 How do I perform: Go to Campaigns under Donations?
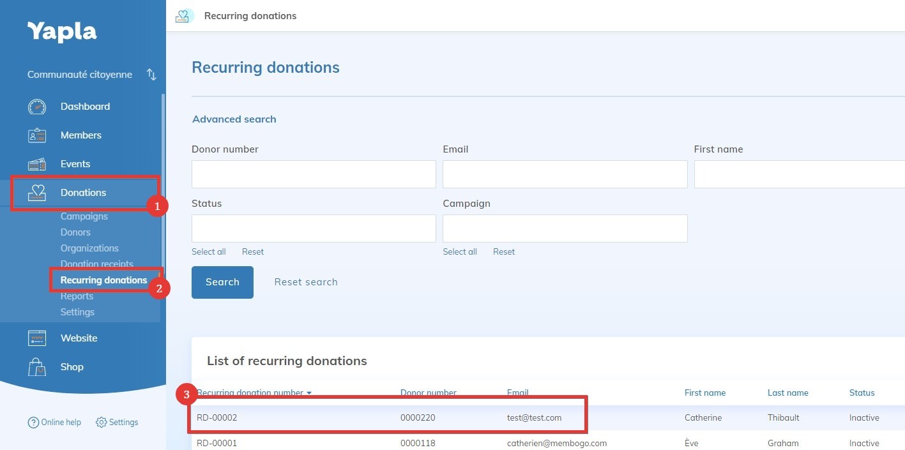(84, 216)
